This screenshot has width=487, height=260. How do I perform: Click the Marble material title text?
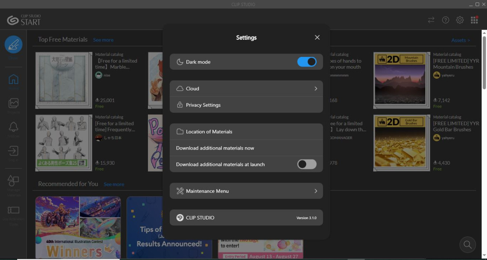click(116, 64)
